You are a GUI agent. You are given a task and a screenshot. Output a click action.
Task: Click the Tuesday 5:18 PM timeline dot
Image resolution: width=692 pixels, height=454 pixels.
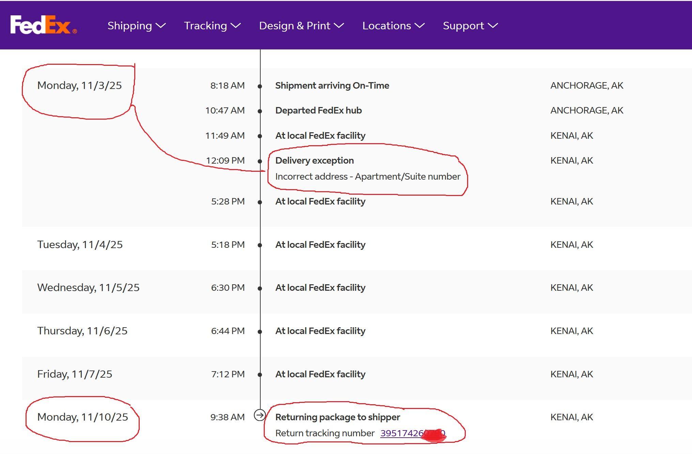pos(260,245)
